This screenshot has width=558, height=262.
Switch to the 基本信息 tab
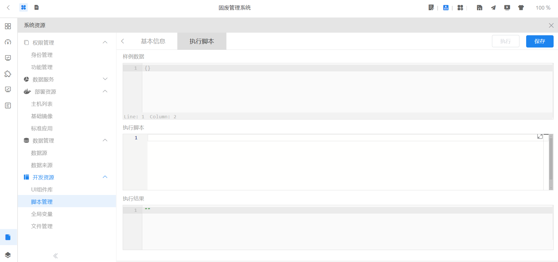pyautogui.click(x=153, y=41)
